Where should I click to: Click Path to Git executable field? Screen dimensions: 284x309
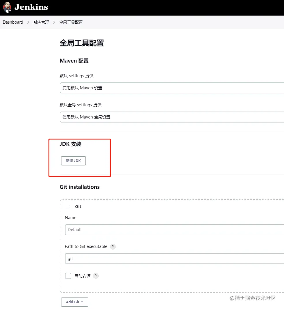[x=174, y=259]
